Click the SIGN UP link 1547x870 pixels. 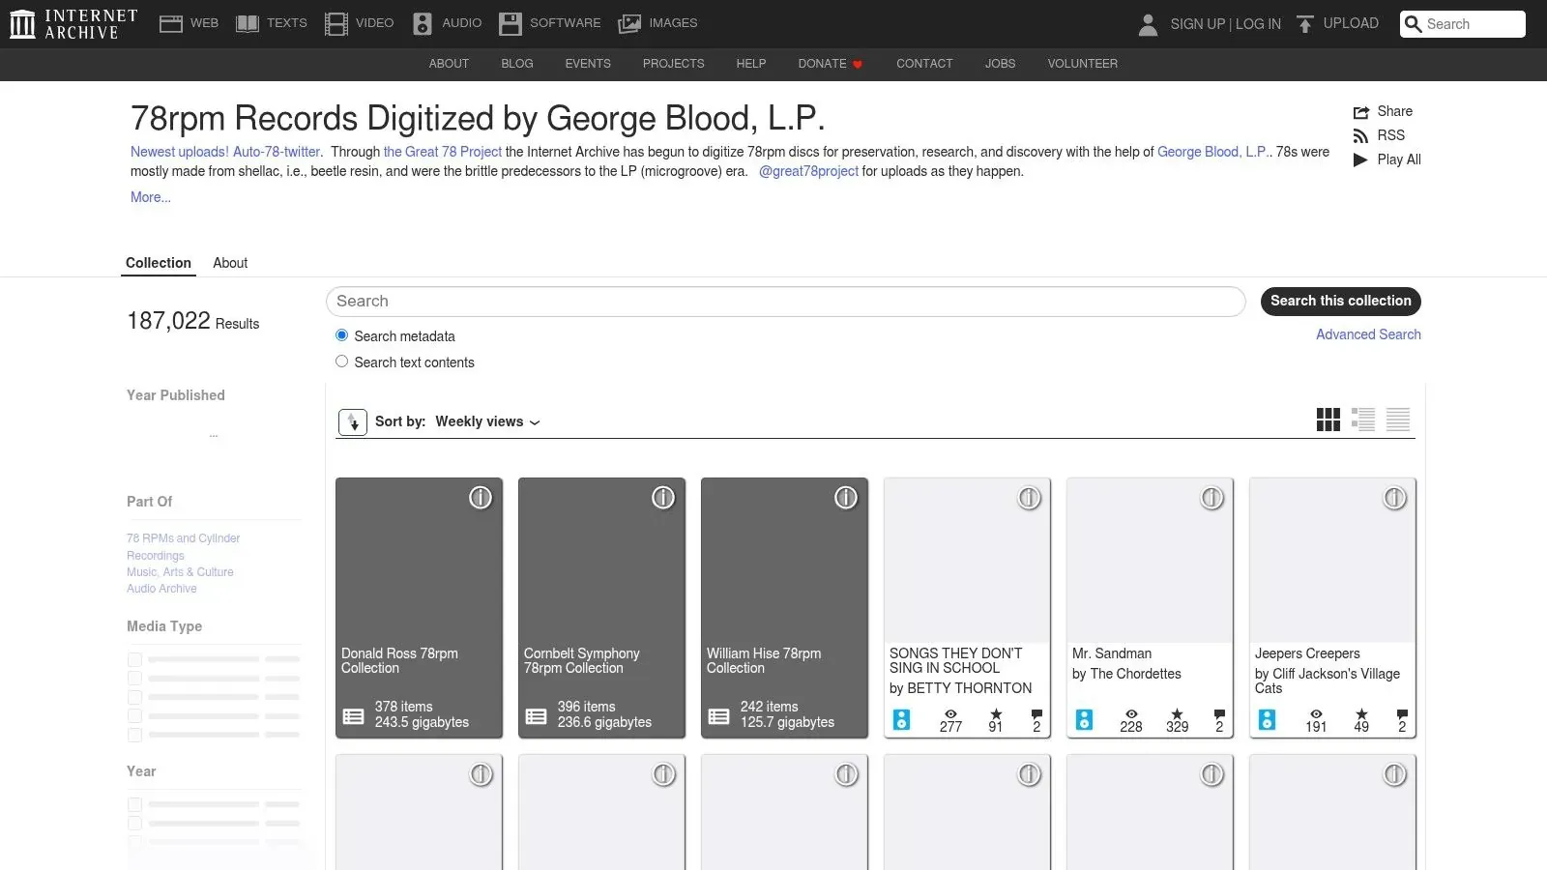pyautogui.click(x=1197, y=24)
